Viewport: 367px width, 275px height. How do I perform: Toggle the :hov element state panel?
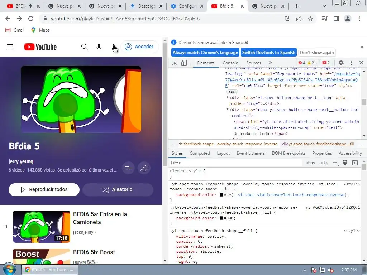click(311, 163)
